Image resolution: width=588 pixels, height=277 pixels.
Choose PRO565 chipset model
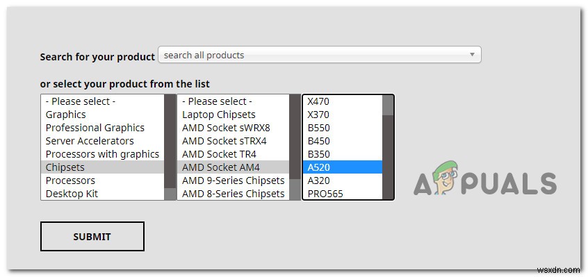tap(343, 194)
